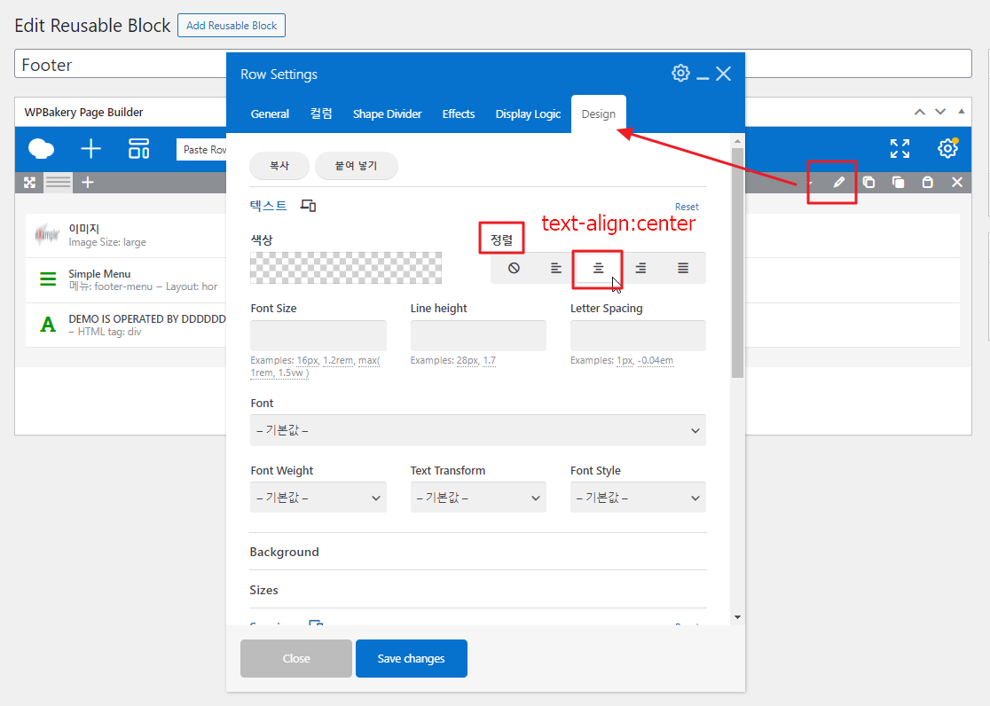Toggle builder fullscreen mode icon

[900, 149]
